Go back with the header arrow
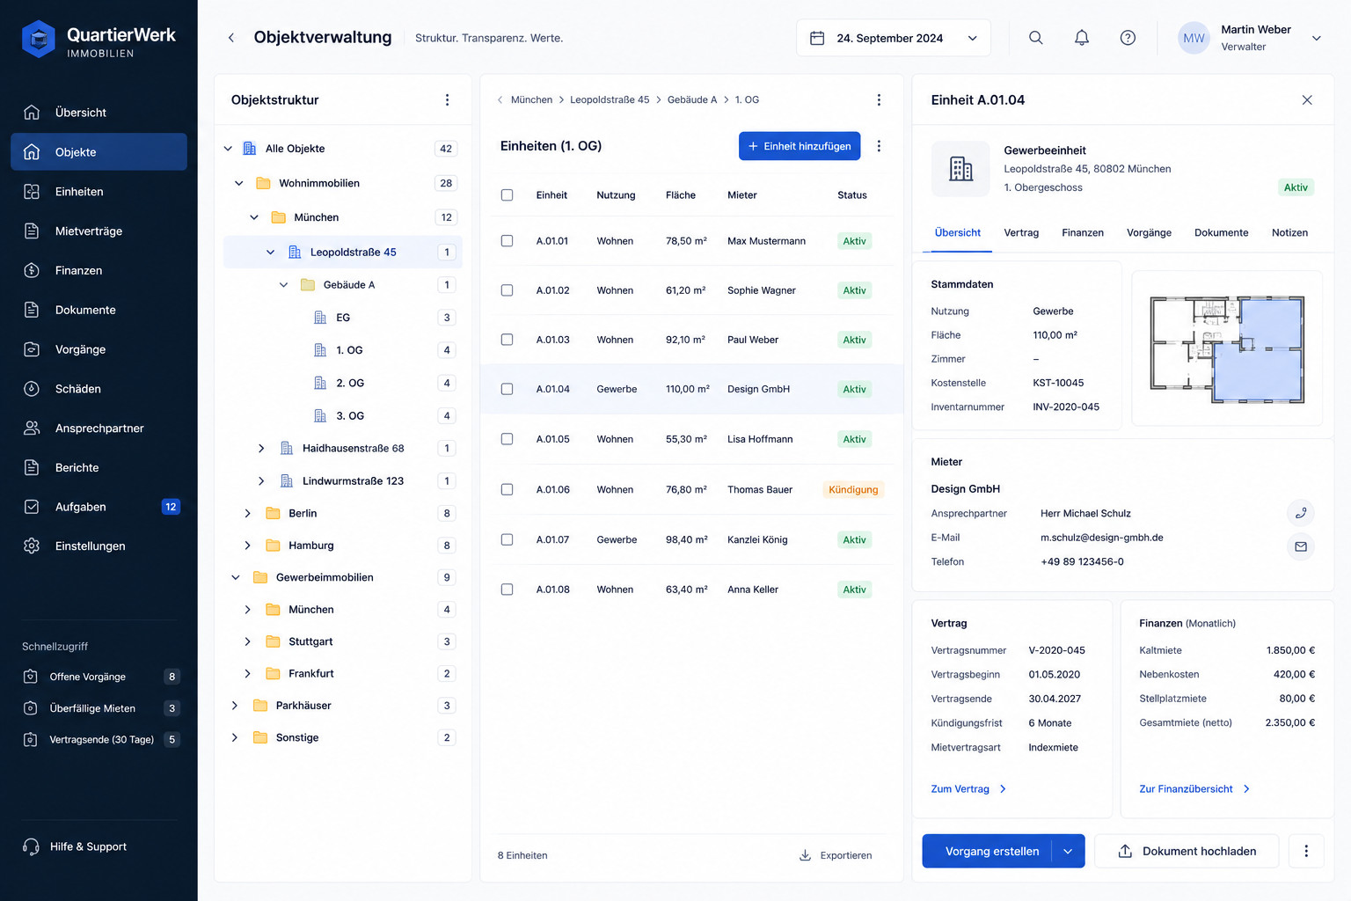Image resolution: width=1351 pixels, height=901 pixels. coord(231,38)
